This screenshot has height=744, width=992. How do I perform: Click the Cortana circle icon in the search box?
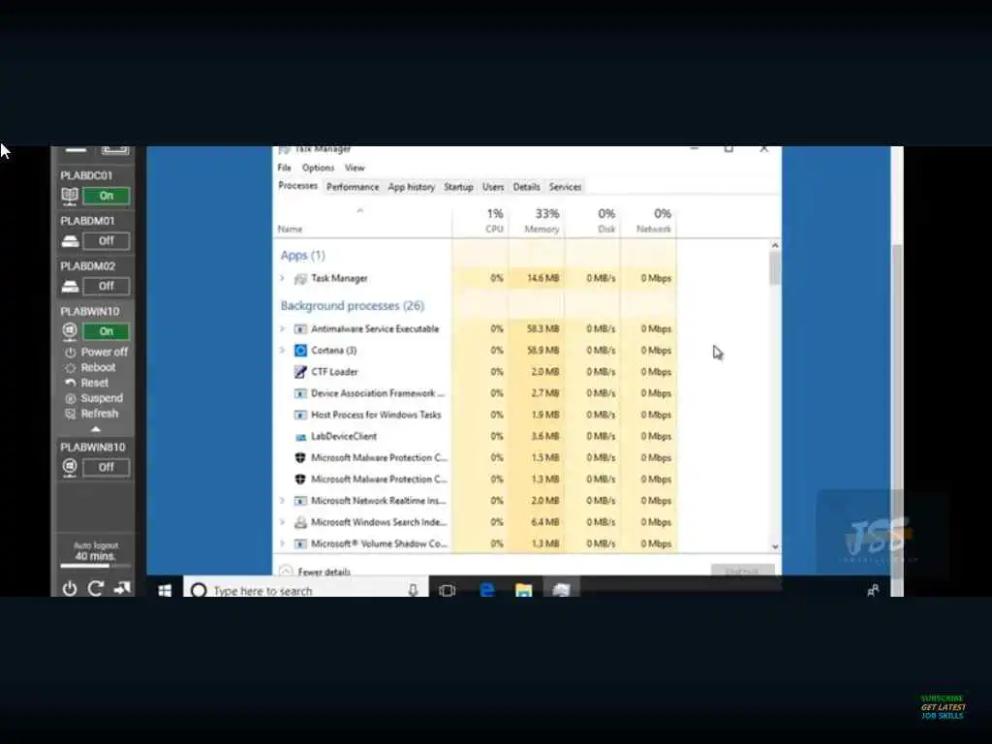(199, 590)
